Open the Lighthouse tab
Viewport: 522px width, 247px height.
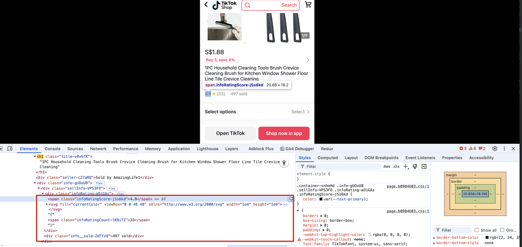(208, 149)
